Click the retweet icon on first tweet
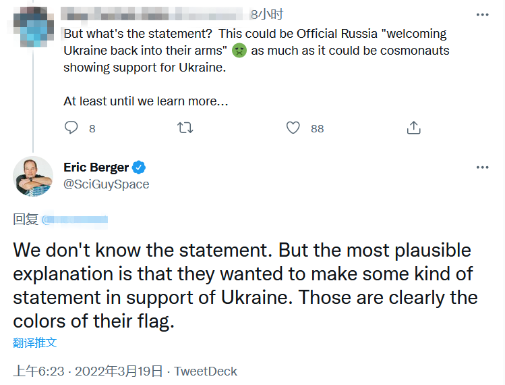 click(185, 128)
